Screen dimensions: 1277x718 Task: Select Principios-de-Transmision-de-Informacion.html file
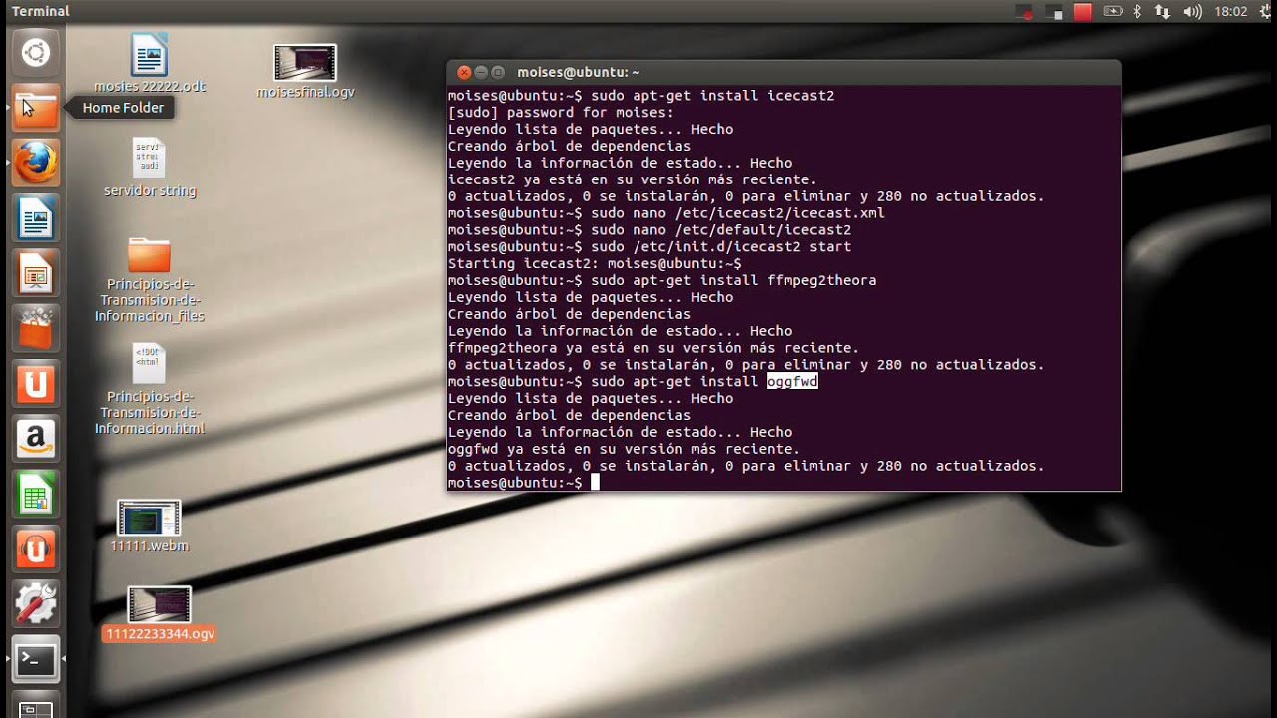point(150,390)
